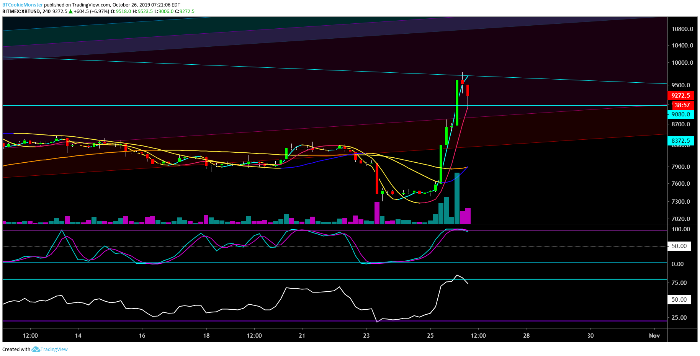Click the 100.00 stochastic axis value
This screenshot has height=356, width=700.
point(681,229)
